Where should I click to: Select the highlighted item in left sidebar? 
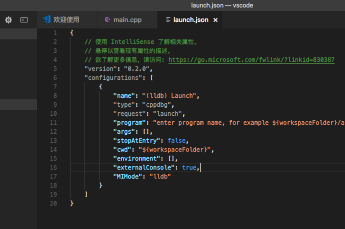point(18,105)
